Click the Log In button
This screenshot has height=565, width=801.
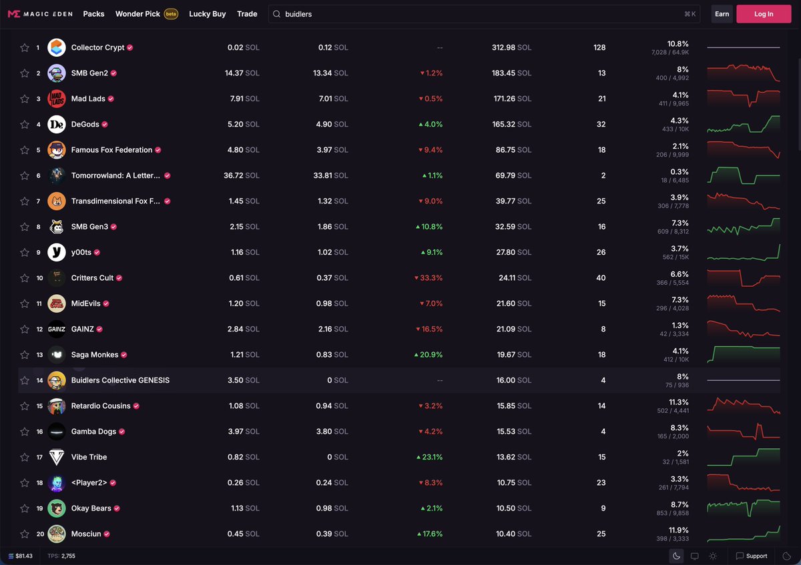click(x=764, y=14)
